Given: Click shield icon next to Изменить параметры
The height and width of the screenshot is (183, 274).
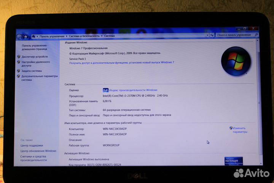Looking at the screenshot, I should point(231,128).
